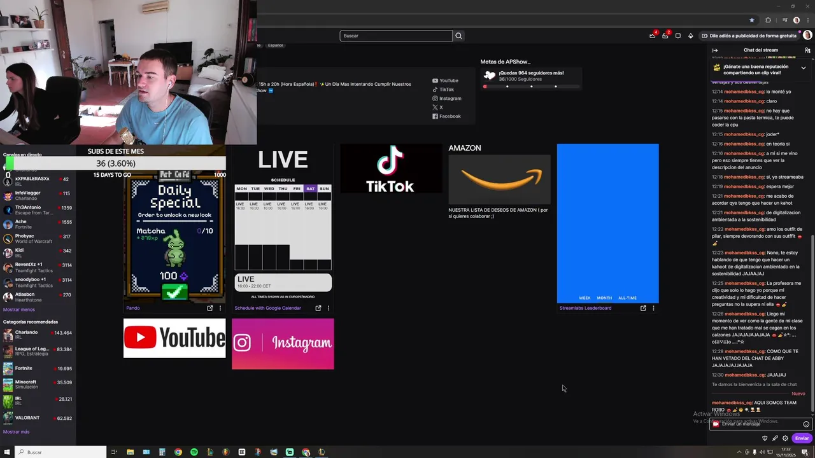The image size is (815, 458).
Task: Collapse chat with the arrow icon
Action: pyautogui.click(x=715, y=50)
